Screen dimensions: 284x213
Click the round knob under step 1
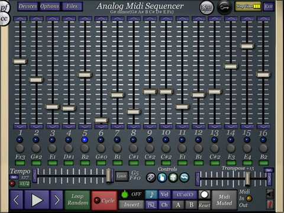[x=20, y=149]
